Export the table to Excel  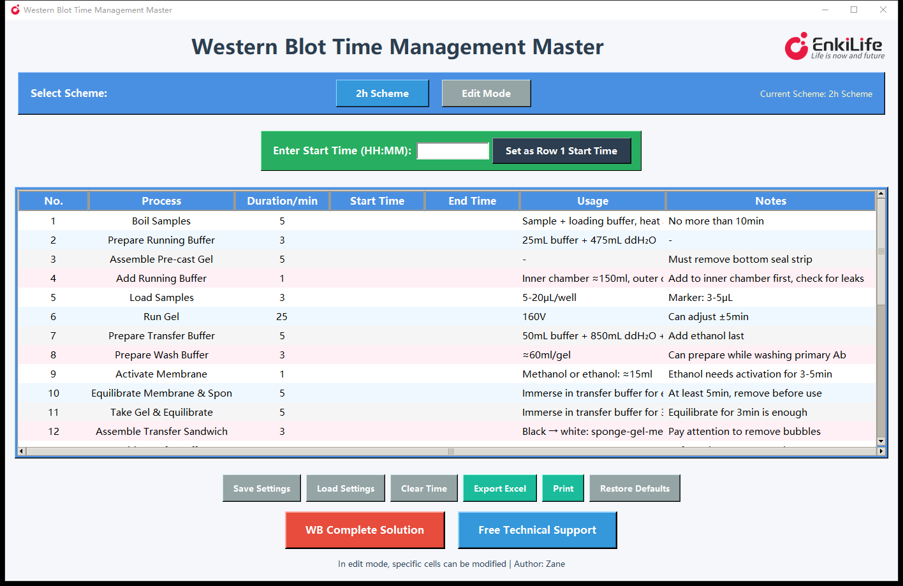(500, 488)
